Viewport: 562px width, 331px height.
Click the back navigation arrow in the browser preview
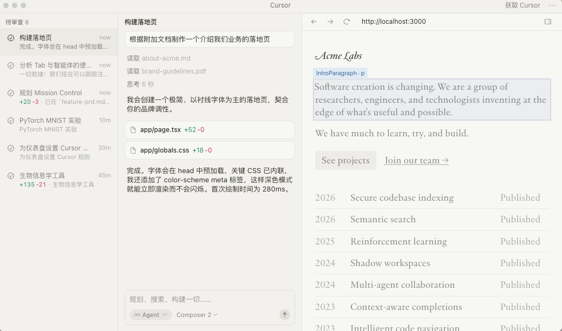click(x=314, y=22)
